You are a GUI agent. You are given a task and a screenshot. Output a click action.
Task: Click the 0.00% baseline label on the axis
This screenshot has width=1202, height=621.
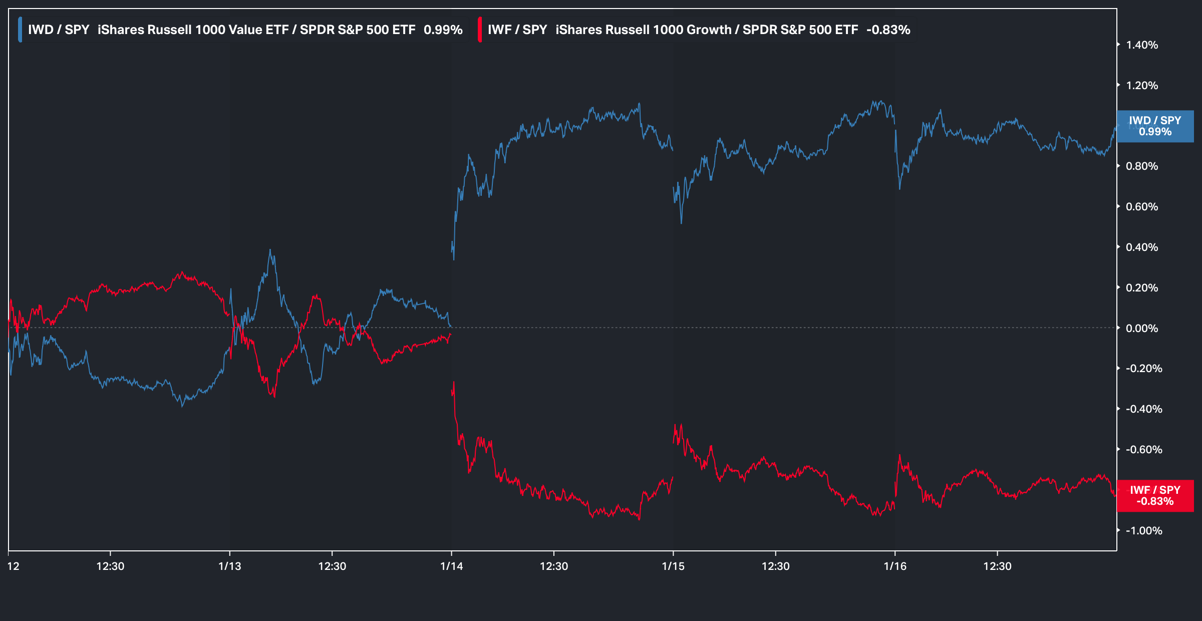[x=1142, y=329]
